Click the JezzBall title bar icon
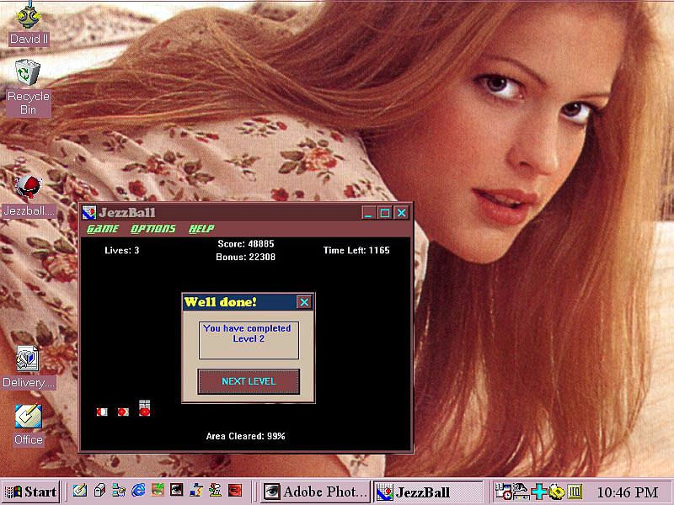 point(89,213)
